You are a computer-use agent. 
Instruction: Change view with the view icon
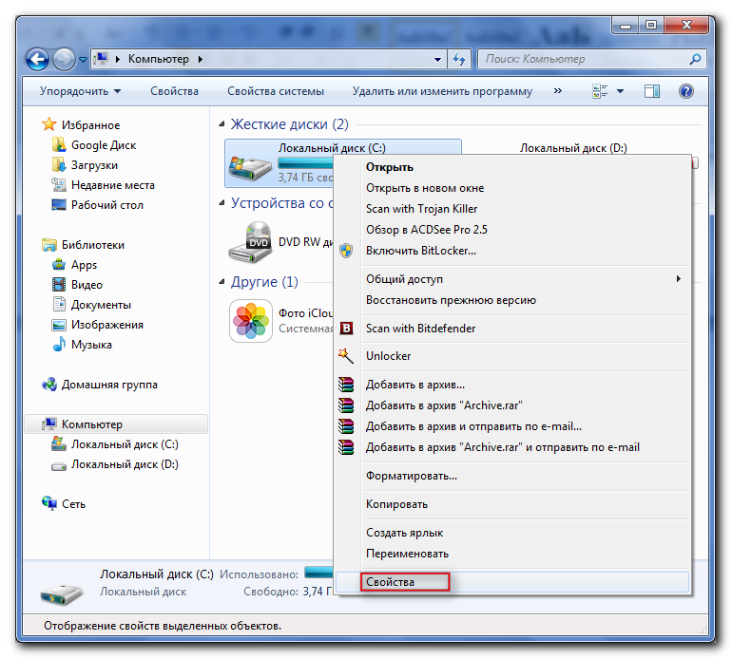click(600, 91)
